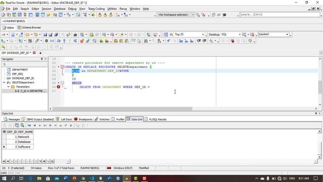Open Windows Start menu on taskbar
323x182 pixels.
pyautogui.click(x=4, y=178)
